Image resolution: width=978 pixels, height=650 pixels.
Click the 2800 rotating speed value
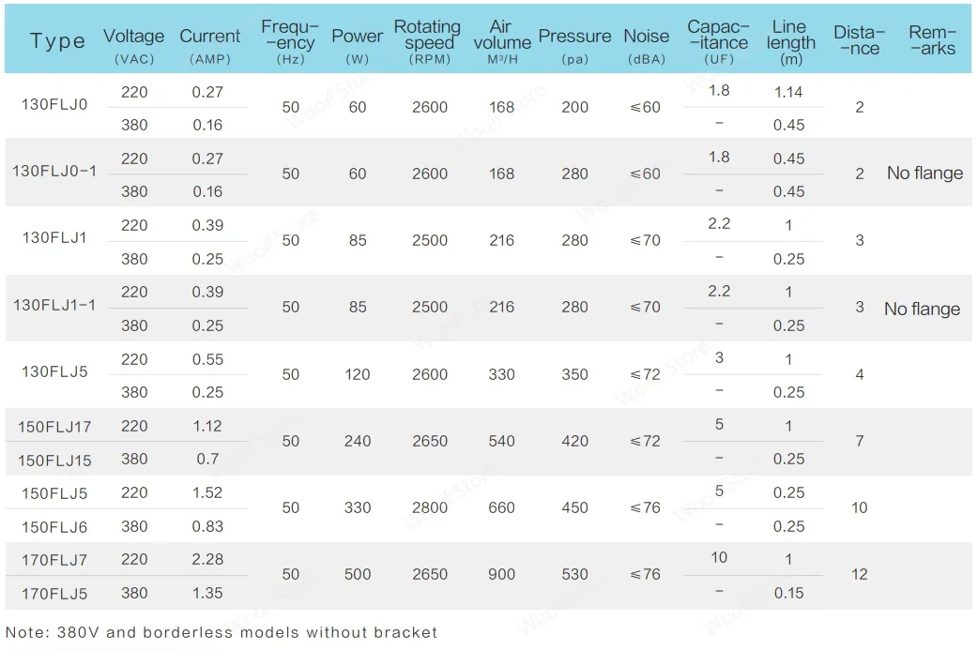pos(430,508)
